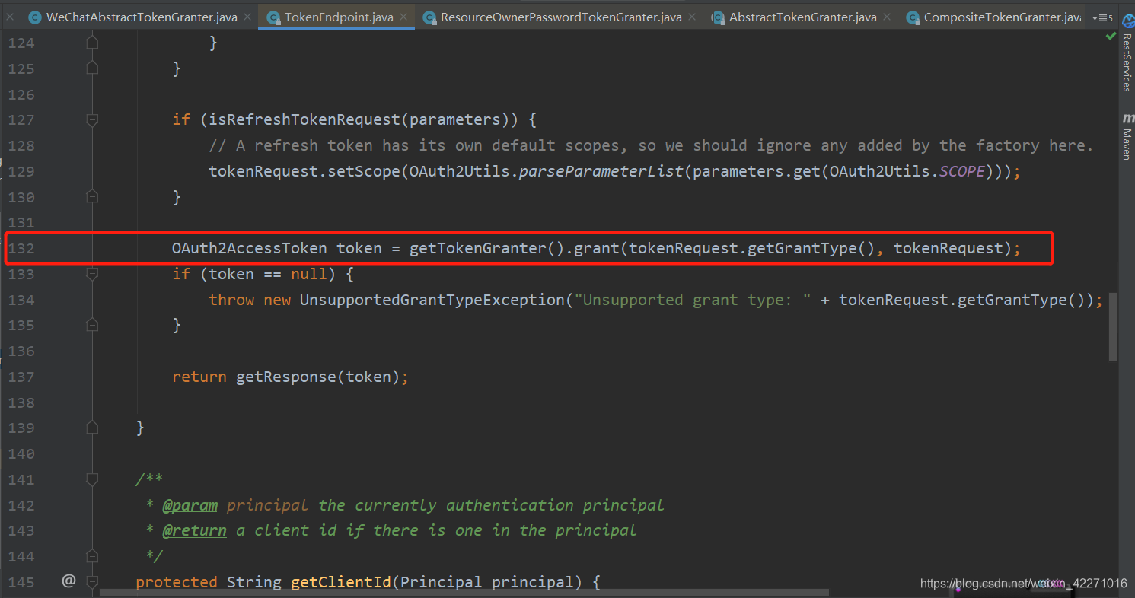Click the grant method call on line 132

(597, 248)
